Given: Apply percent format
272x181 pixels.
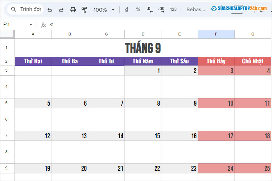Looking at the screenshot, I should coord(138,9).
